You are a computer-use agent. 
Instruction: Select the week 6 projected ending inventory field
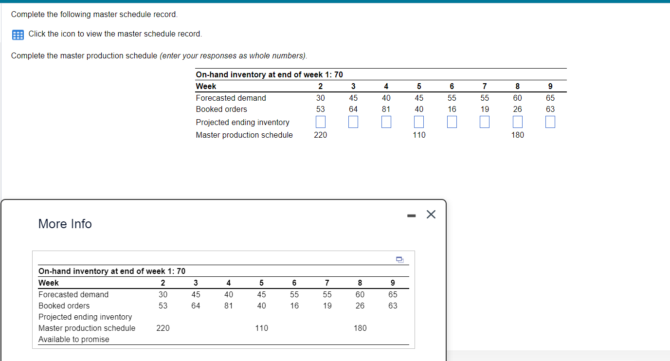[x=452, y=122]
